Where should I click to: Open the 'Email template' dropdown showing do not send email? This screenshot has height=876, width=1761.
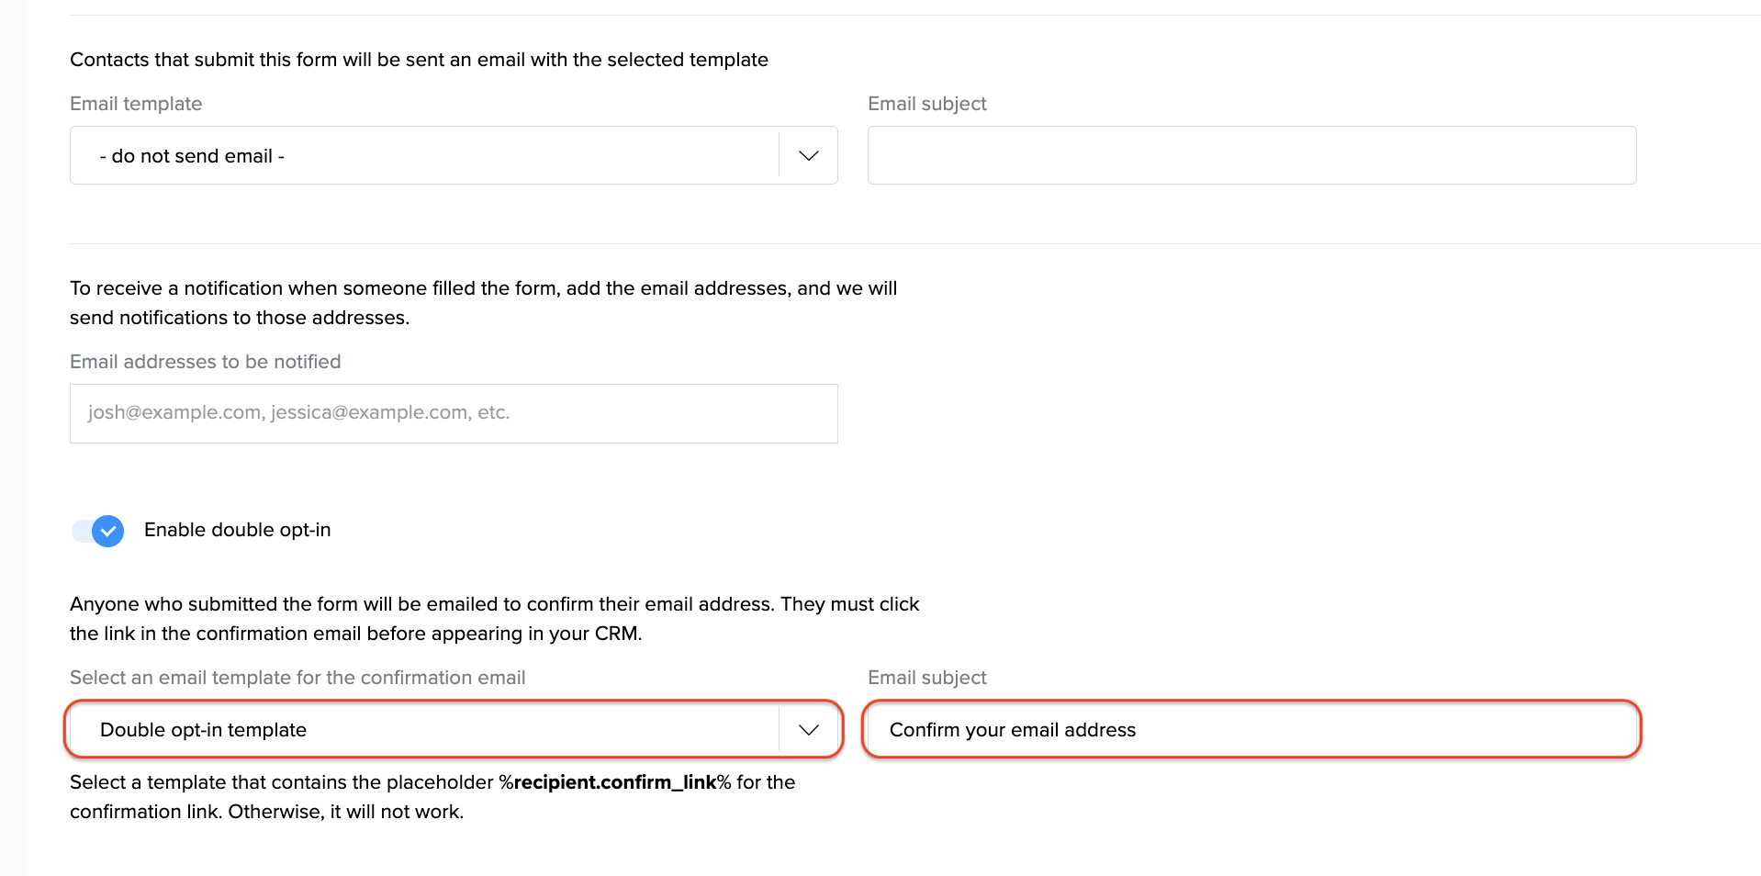click(x=424, y=155)
